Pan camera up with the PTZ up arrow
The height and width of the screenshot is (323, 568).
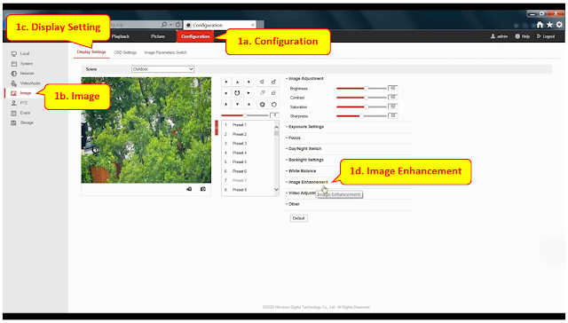(237, 83)
